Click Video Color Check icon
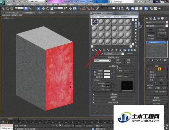 [136, 33]
